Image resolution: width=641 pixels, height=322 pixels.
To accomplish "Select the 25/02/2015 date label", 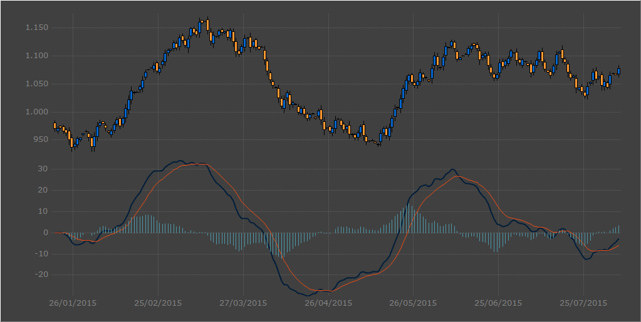I will pyautogui.click(x=158, y=303).
